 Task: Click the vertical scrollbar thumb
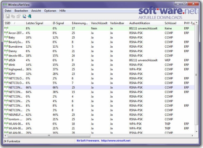click(196, 75)
